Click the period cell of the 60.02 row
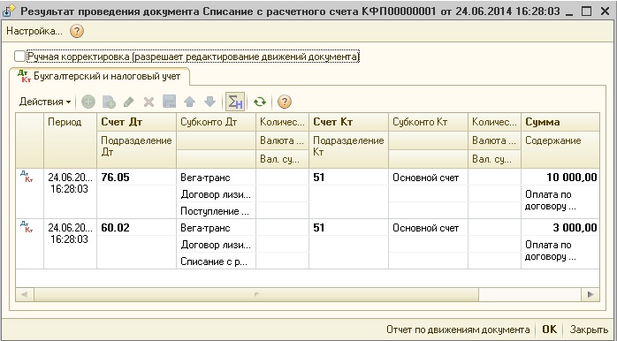 (70, 244)
